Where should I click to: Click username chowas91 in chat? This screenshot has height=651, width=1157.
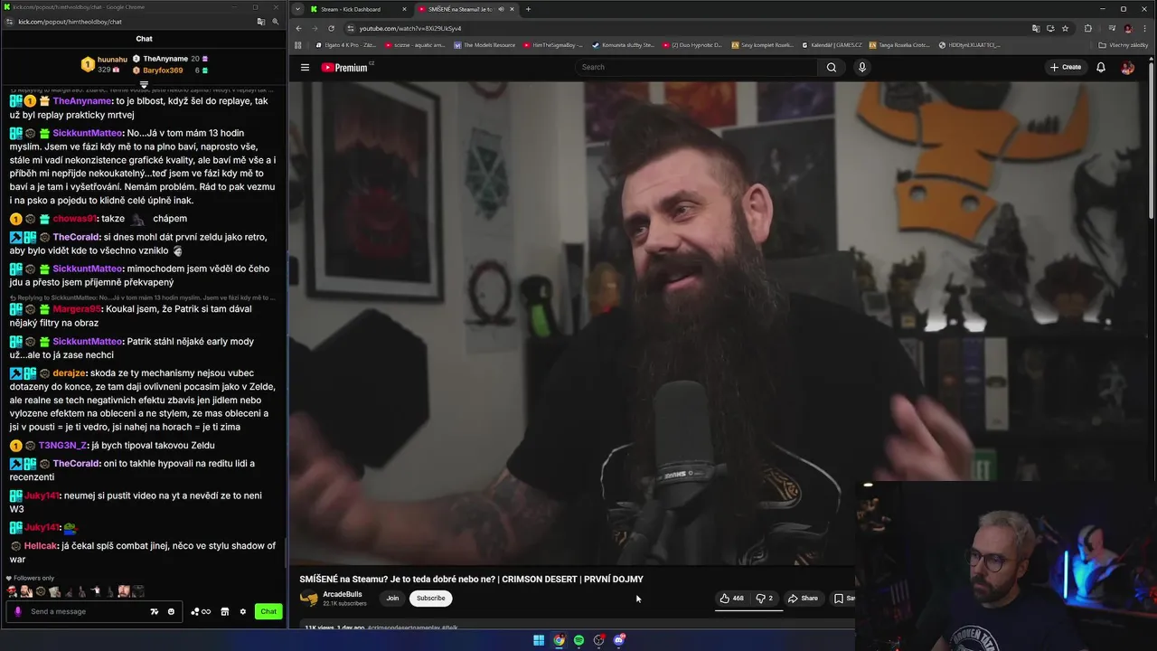[75, 218]
